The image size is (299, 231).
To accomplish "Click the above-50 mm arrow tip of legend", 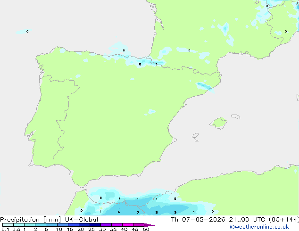I will [x=149, y=225].
